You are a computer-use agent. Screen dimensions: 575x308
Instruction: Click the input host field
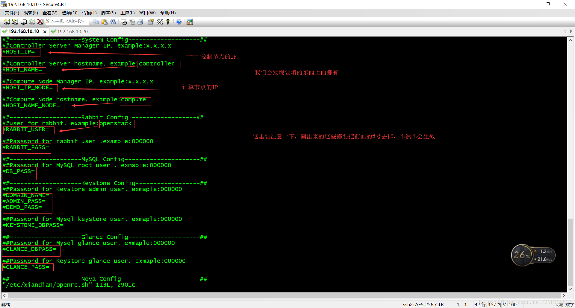coord(66,21)
